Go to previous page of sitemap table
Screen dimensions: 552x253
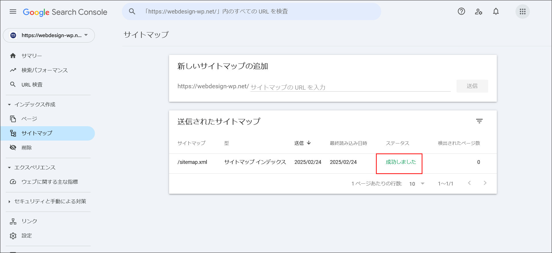[x=469, y=183]
